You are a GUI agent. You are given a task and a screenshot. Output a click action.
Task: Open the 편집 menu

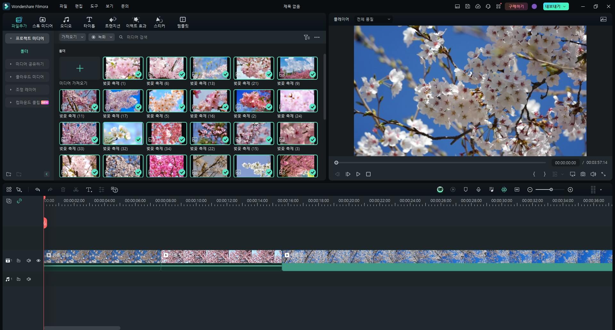coord(78,6)
